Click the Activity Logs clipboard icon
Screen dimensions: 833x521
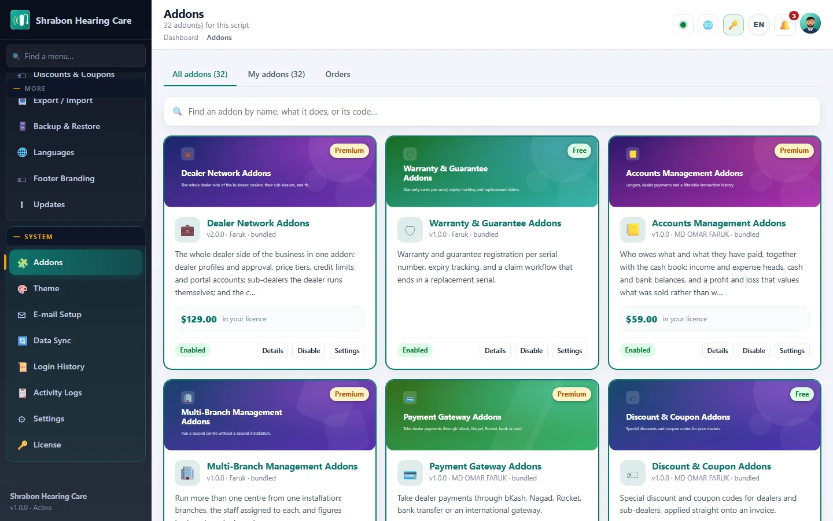tap(23, 393)
